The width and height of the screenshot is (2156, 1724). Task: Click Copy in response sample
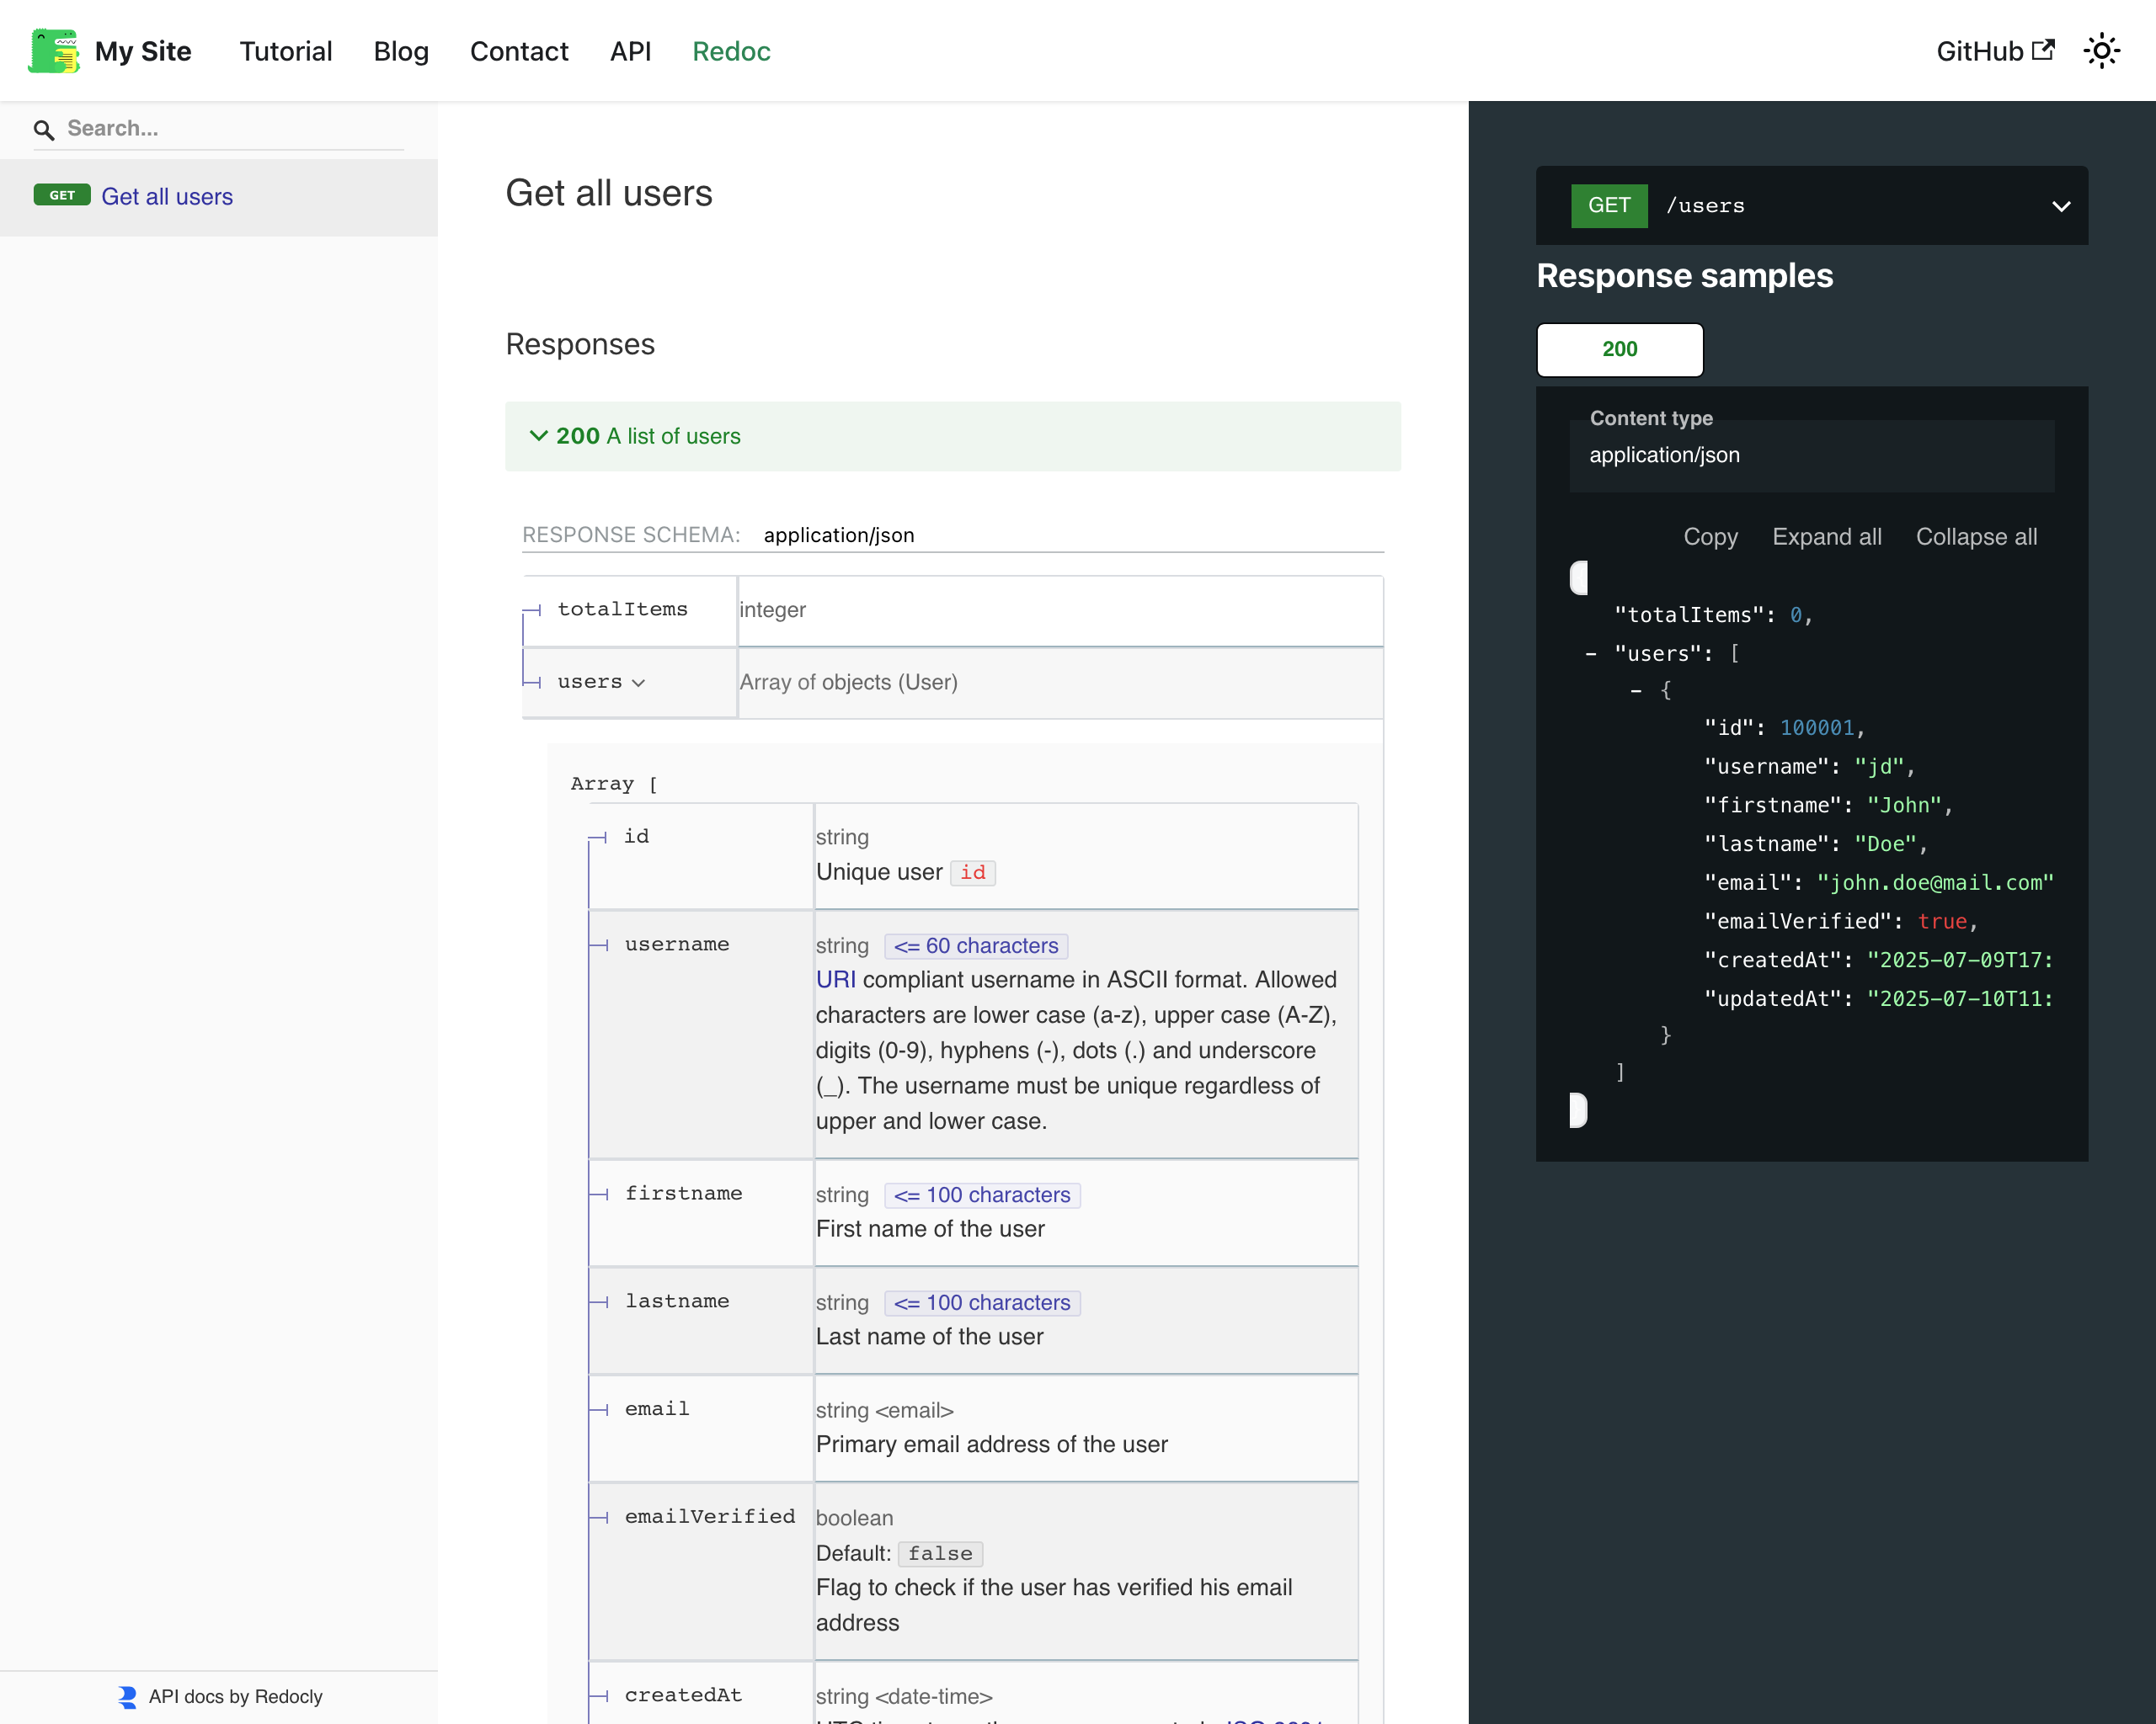click(x=1710, y=537)
